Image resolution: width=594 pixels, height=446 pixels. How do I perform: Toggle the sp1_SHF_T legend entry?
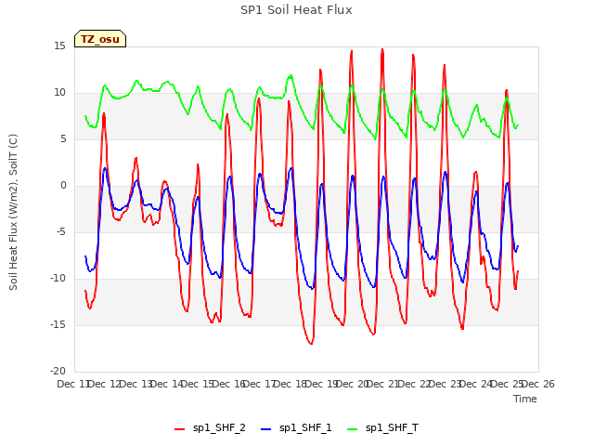click(382, 428)
